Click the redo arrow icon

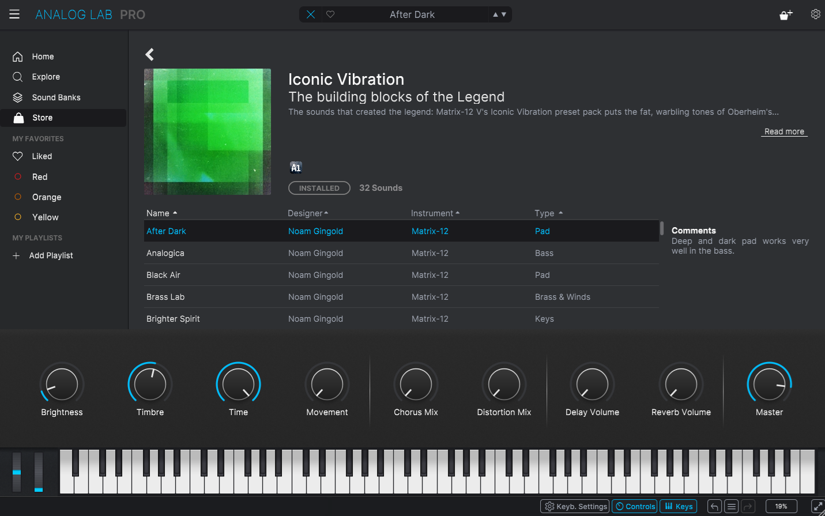coord(748,506)
